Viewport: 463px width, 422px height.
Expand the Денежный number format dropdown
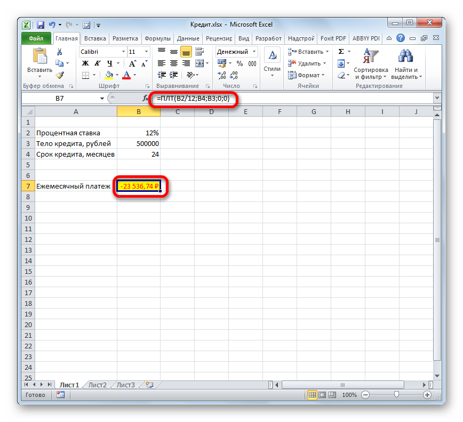tap(254, 52)
